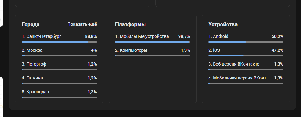301x117 pixels.
Task: Select the Петергоф city entry
Action: 59,66
